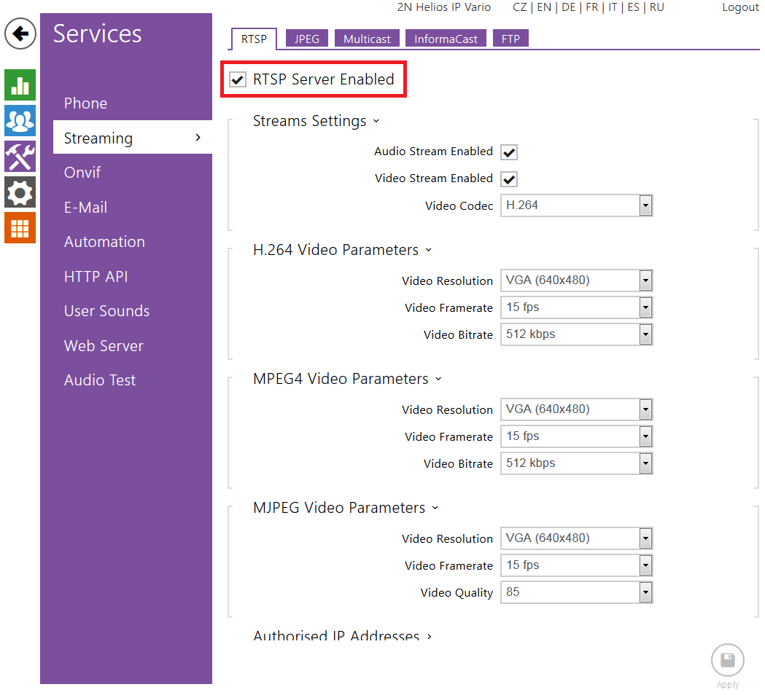Switch language to DE
This screenshot has width=765, height=695.
click(x=569, y=7)
